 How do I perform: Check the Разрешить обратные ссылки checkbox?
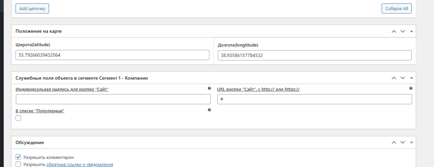[x=18, y=165]
